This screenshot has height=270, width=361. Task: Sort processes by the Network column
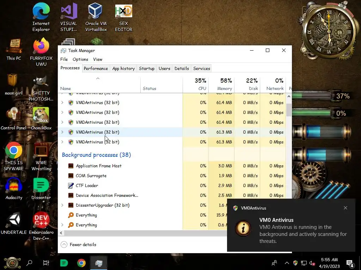click(273, 84)
